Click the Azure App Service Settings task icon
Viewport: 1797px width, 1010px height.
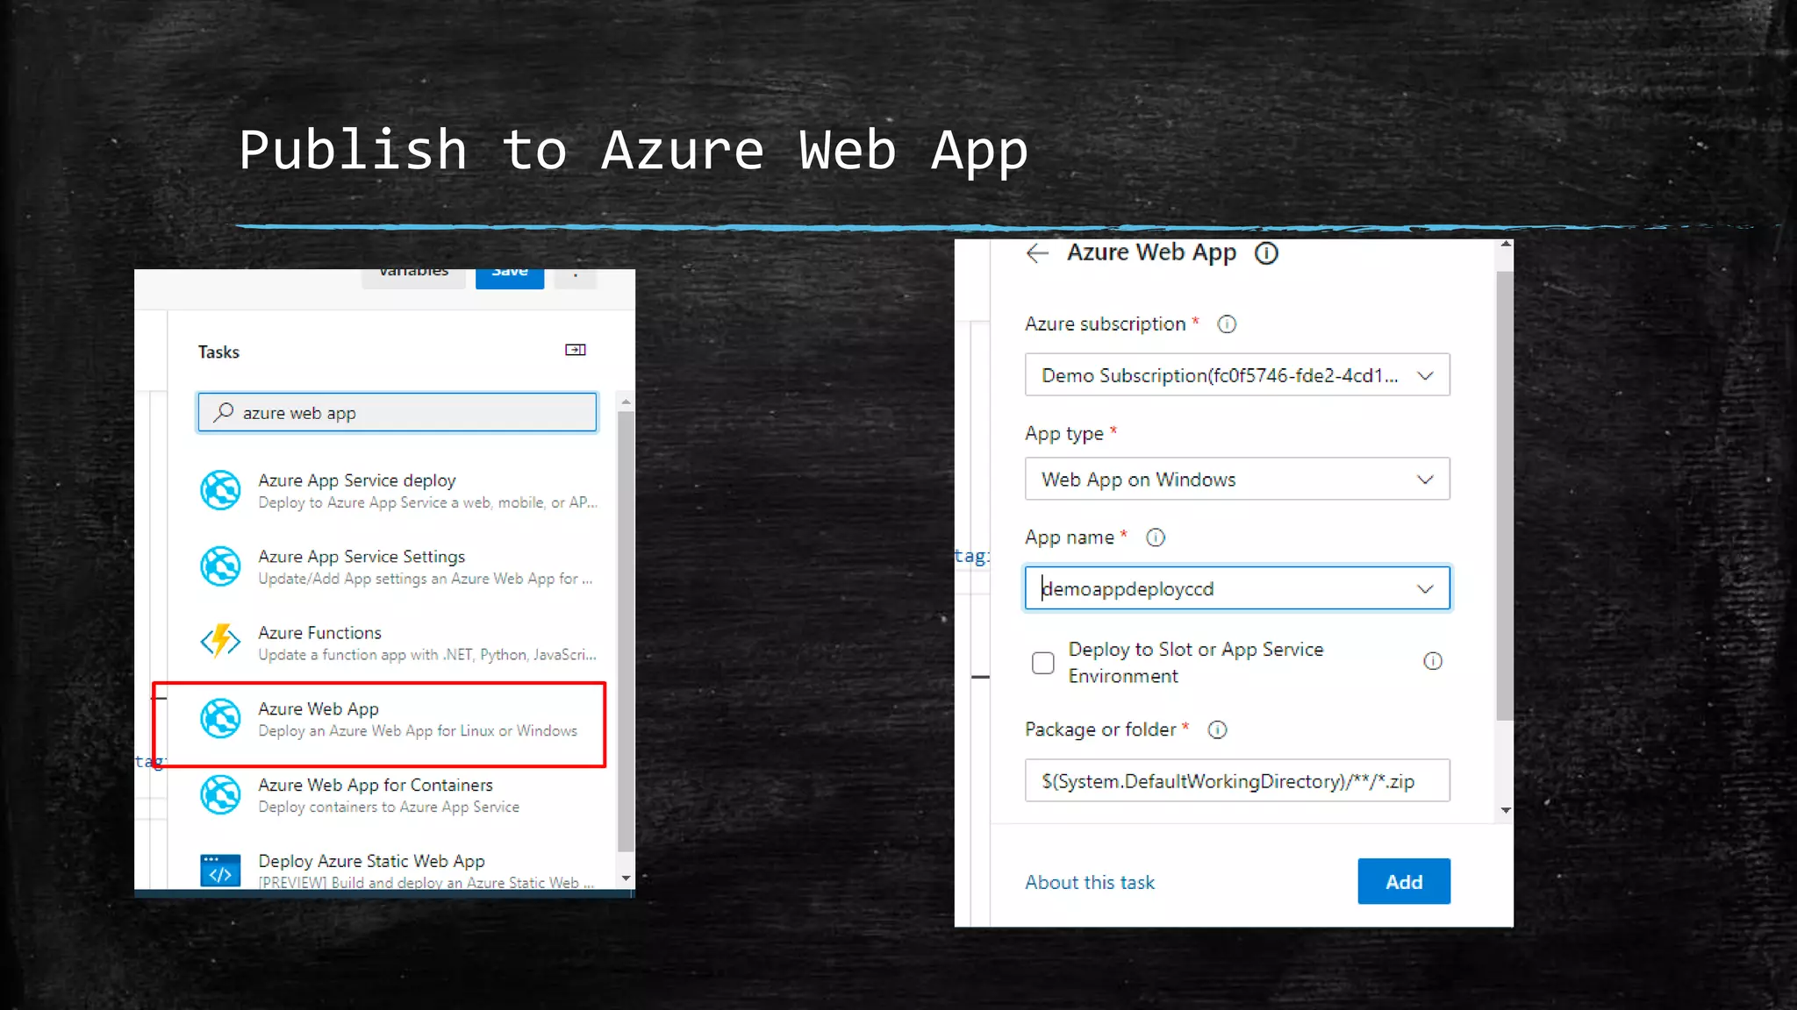220,566
